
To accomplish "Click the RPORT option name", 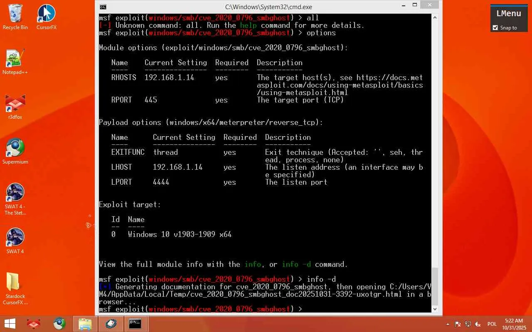I will (122, 100).
